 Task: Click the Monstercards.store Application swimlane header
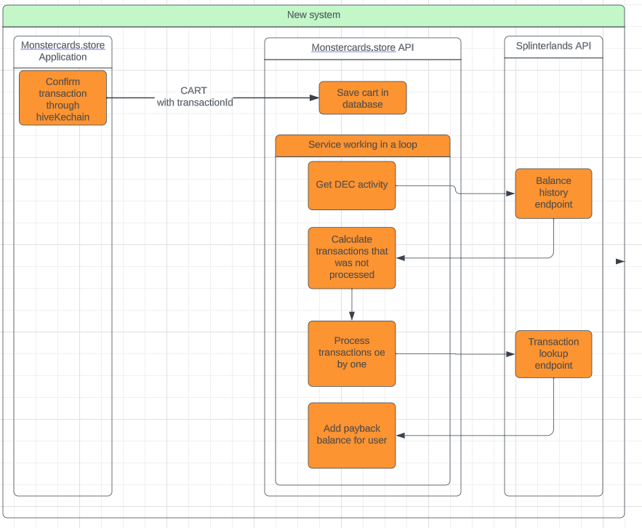tap(63, 52)
